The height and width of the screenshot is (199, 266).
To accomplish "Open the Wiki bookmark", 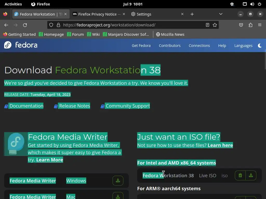I will point(93,34).
